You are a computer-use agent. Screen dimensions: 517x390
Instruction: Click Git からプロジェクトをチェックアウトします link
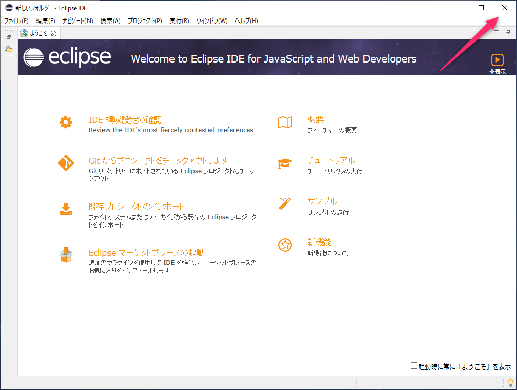158,161
